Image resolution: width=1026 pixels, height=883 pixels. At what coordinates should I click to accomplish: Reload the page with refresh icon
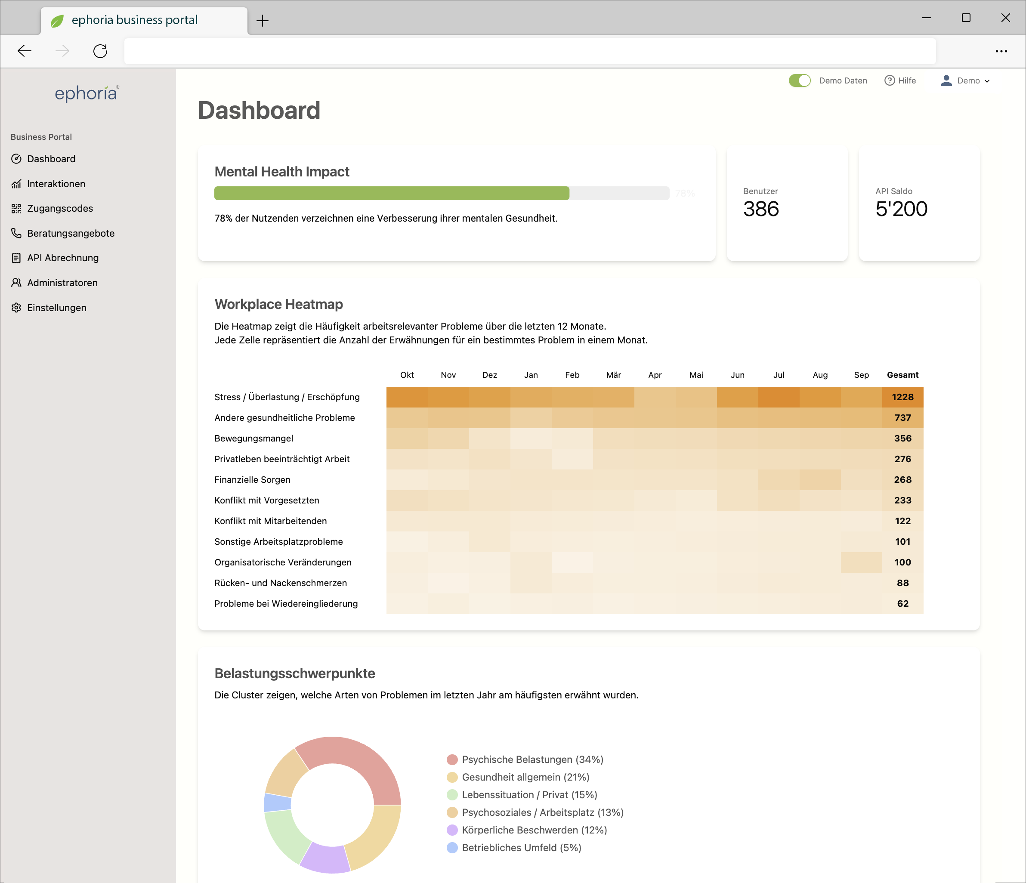click(x=101, y=51)
